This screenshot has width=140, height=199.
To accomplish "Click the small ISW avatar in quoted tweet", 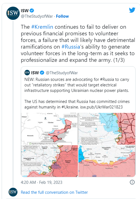I will [x=27, y=73].
